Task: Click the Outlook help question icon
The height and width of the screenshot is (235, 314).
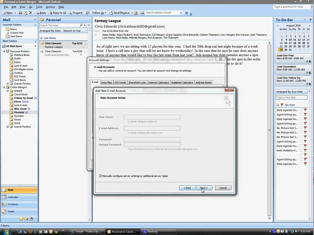Action: 187,13
